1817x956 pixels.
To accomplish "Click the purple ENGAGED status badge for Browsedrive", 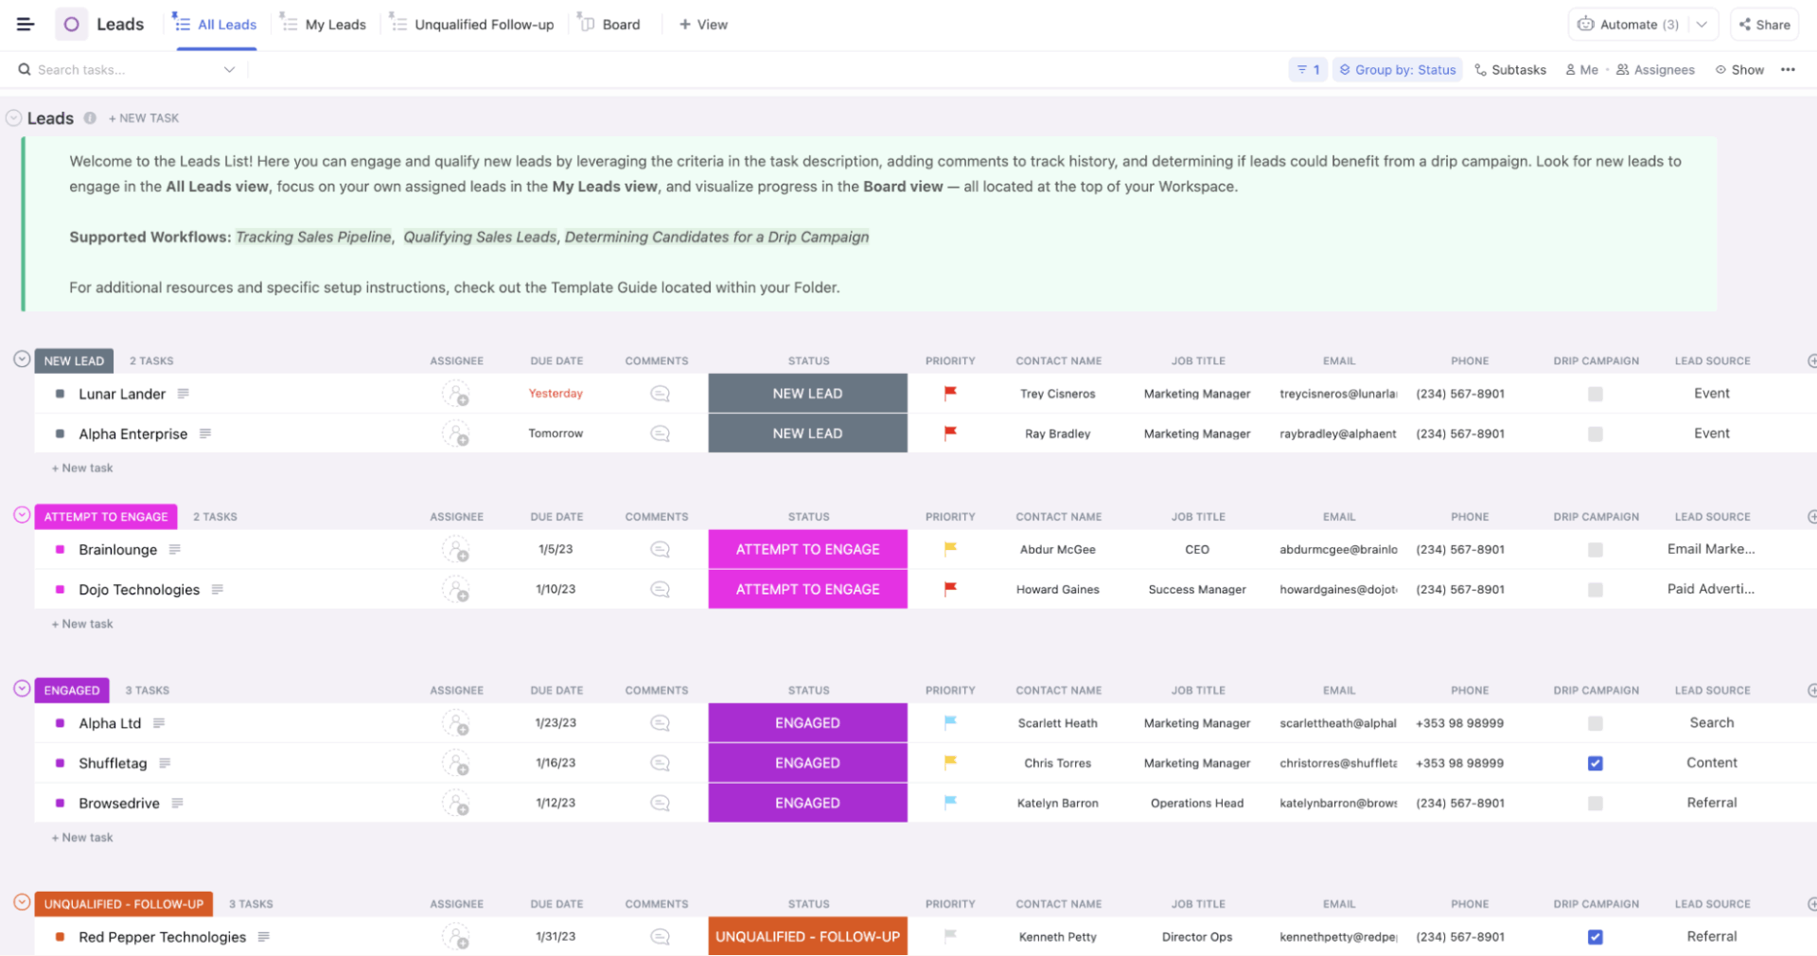I will 807,802.
